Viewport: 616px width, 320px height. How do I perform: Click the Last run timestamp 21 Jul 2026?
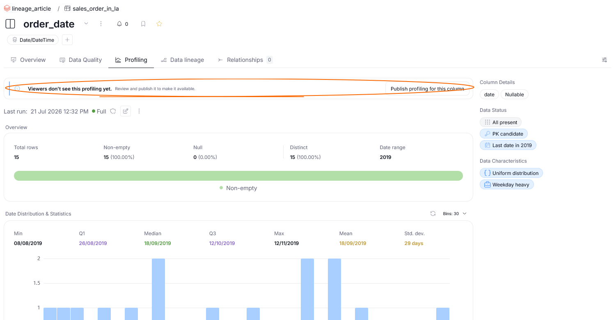point(60,111)
